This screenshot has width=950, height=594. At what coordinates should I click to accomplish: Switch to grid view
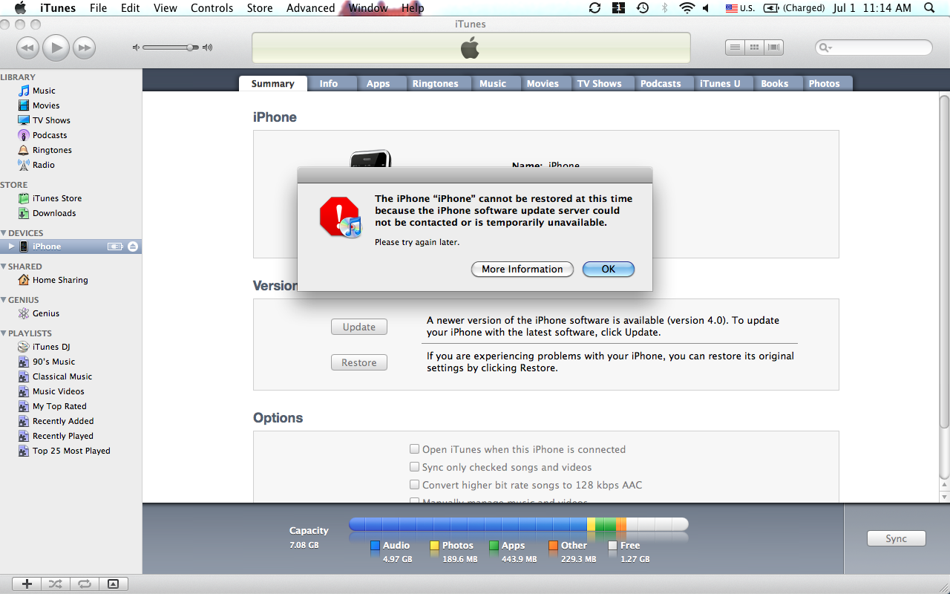point(755,48)
